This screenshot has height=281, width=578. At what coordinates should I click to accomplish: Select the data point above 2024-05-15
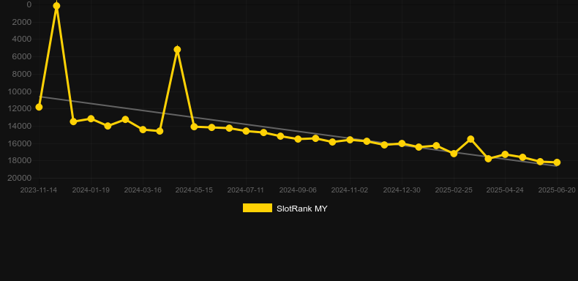(x=195, y=127)
